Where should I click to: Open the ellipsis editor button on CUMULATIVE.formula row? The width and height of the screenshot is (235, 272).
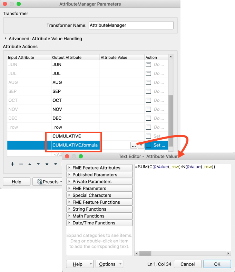tap(134, 145)
